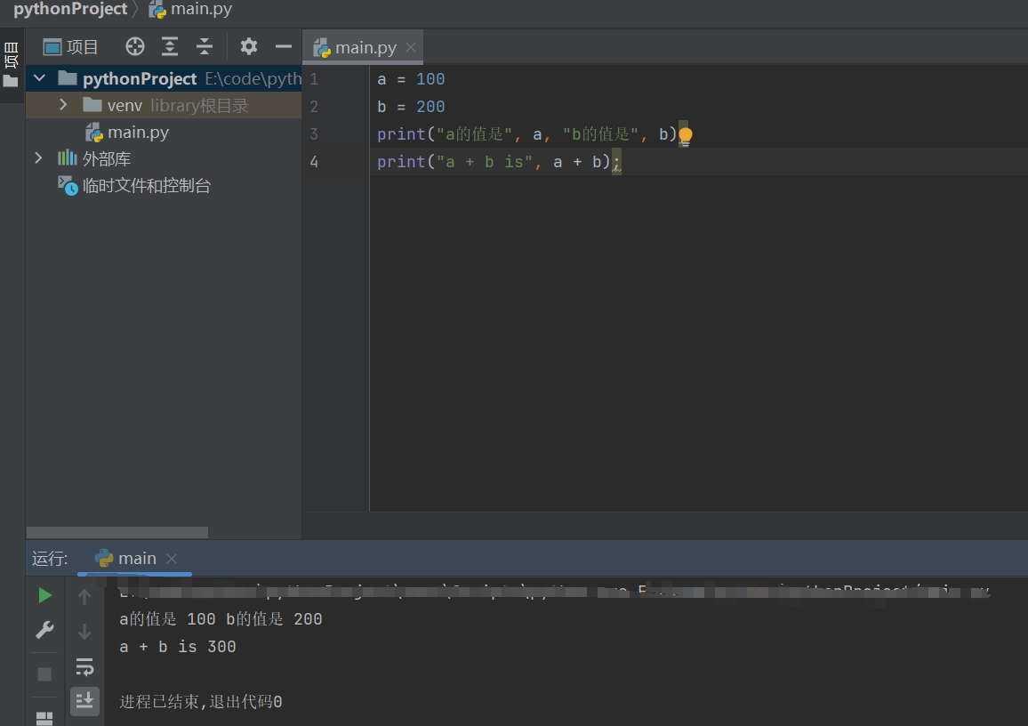The image size is (1028, 726).
Task: Click the project panel horizontal scrollbar
Action: point(117,532)
